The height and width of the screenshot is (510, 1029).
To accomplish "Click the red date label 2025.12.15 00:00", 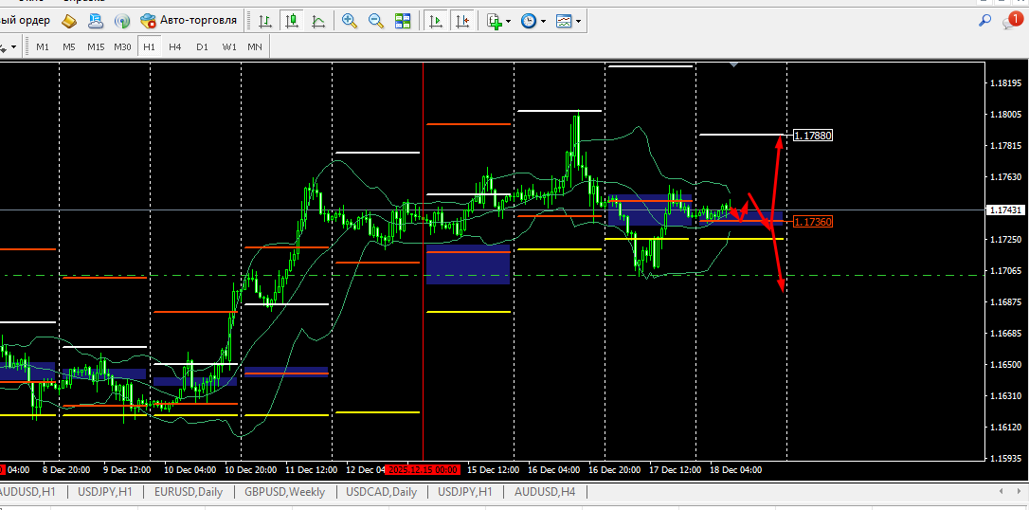I will pyautogui.click(x=422, y=470).
